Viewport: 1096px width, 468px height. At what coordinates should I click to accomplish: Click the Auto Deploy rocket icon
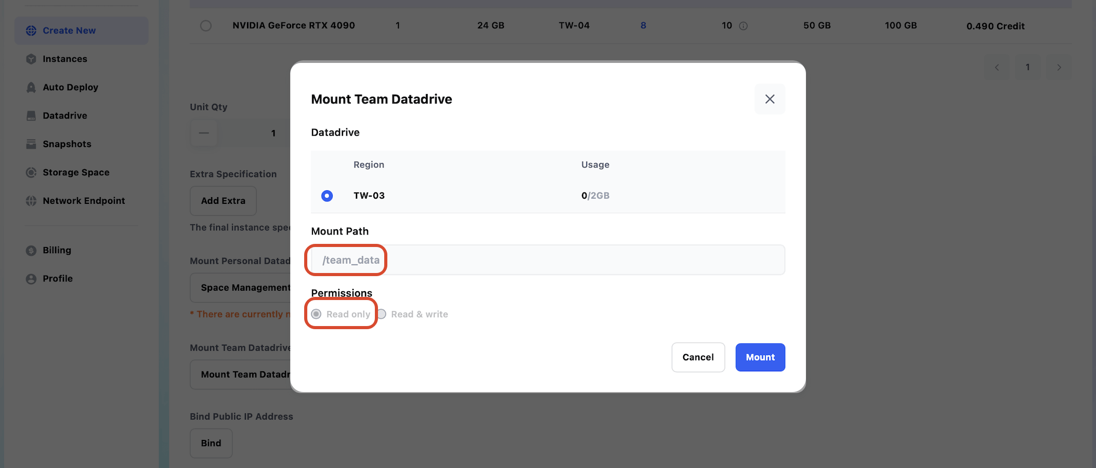(31, 87)
